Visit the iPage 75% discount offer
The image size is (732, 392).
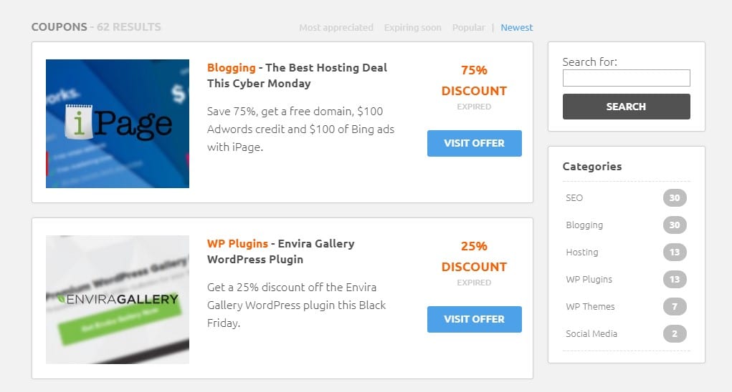pyautogui.click(x=475, y=143)
